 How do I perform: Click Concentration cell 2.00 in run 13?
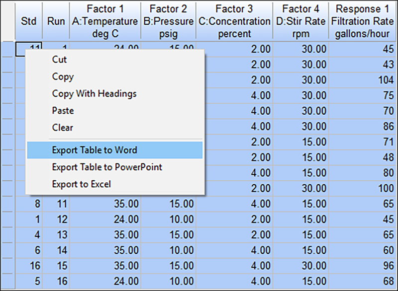tap(234, 235)
